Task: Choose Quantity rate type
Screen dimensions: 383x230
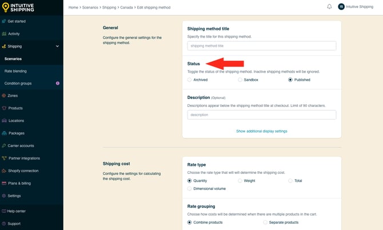Action: click(189, 181)
